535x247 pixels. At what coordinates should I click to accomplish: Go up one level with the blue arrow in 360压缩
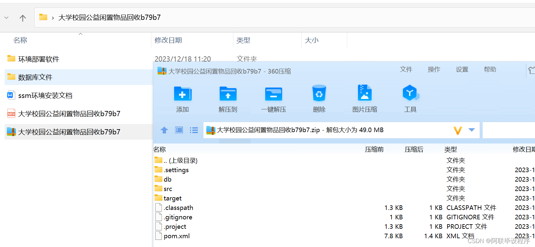[x=164, y=130]
